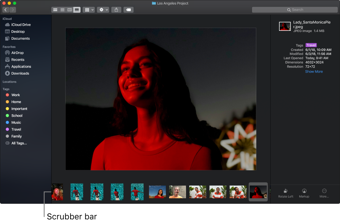
Task: Click the Back navigation arrow
Action: [x=5, y=9]
